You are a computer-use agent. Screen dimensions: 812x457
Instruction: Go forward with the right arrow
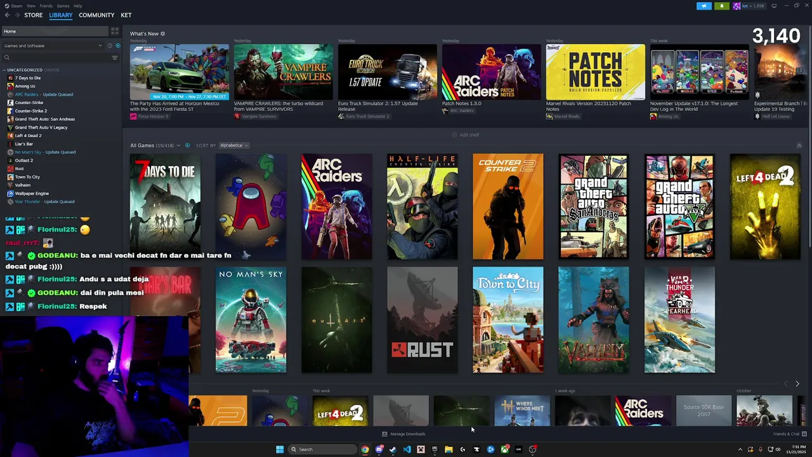click(x=16, y=15)
